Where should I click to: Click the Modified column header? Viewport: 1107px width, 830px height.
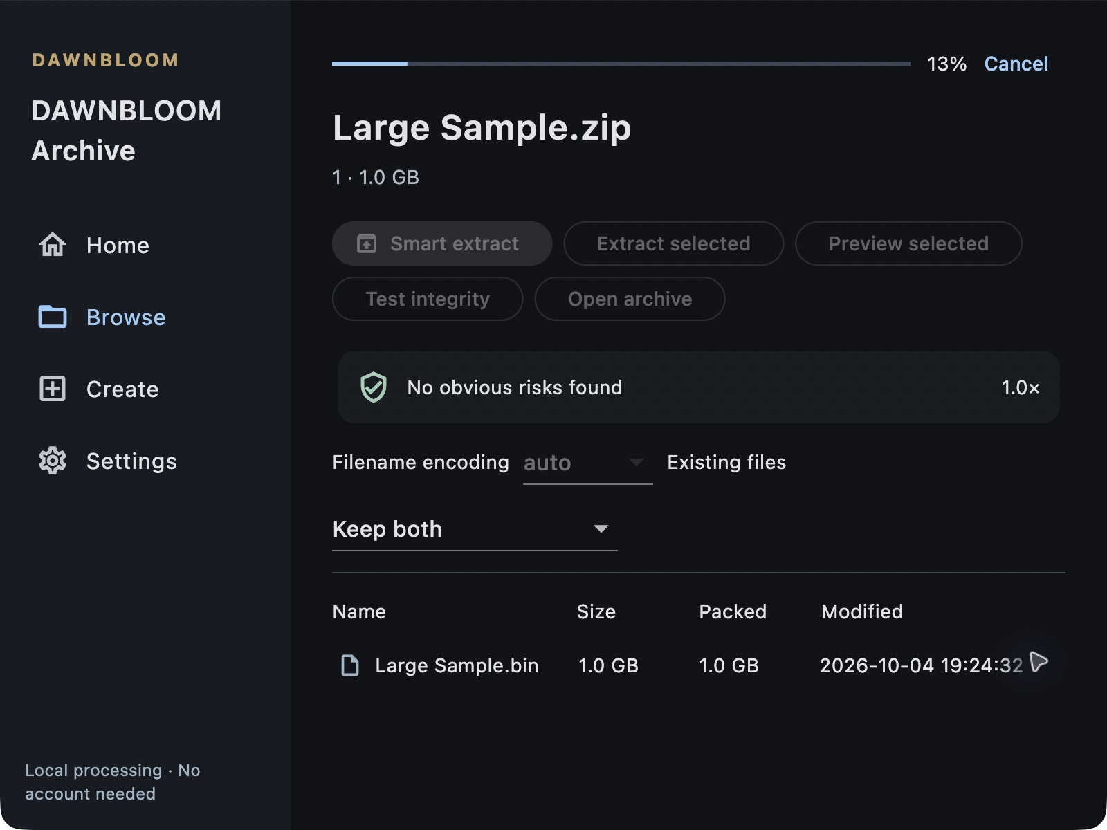(x=862, y=611)
